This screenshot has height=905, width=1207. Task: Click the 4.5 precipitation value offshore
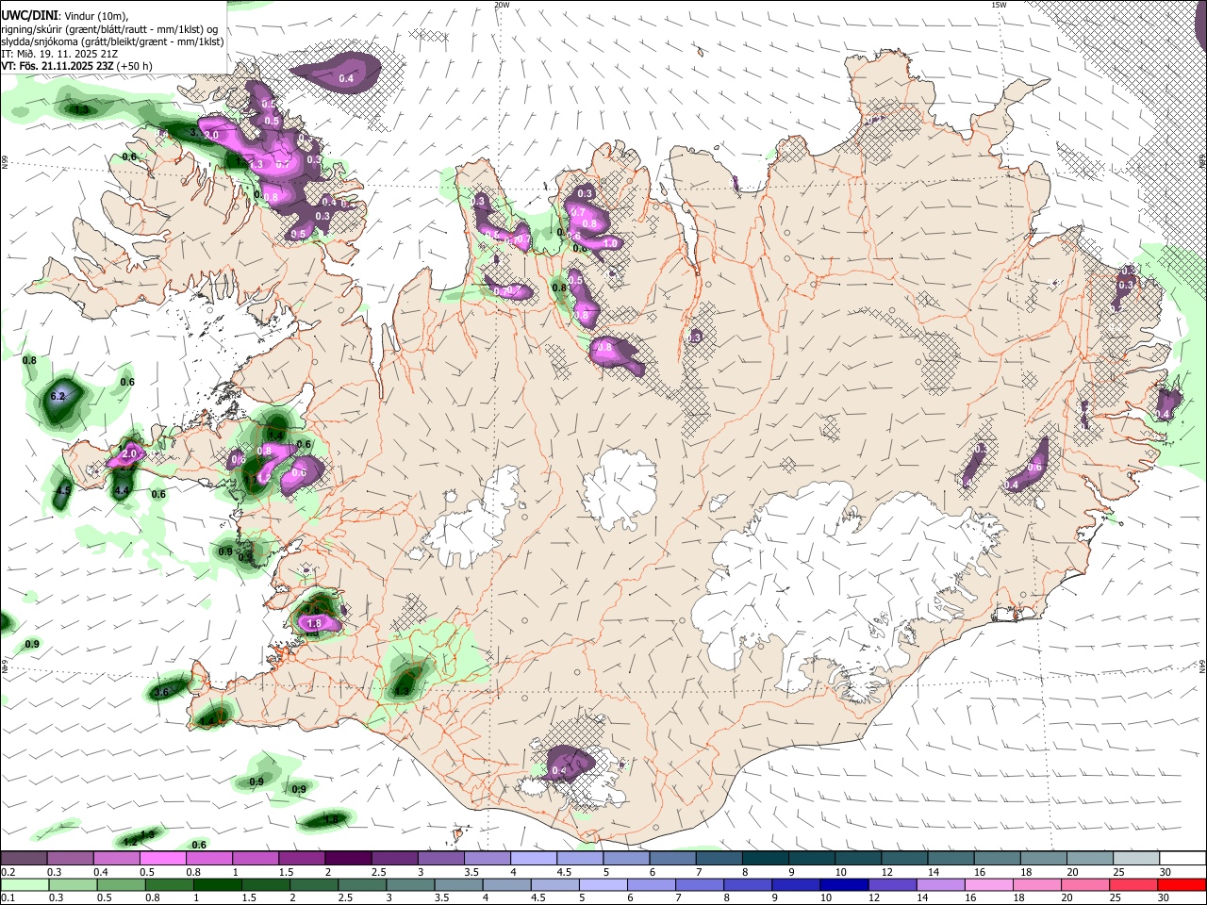pos(63,491)
